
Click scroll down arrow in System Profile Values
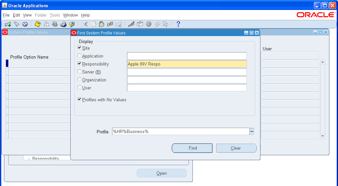pos(322,136)
